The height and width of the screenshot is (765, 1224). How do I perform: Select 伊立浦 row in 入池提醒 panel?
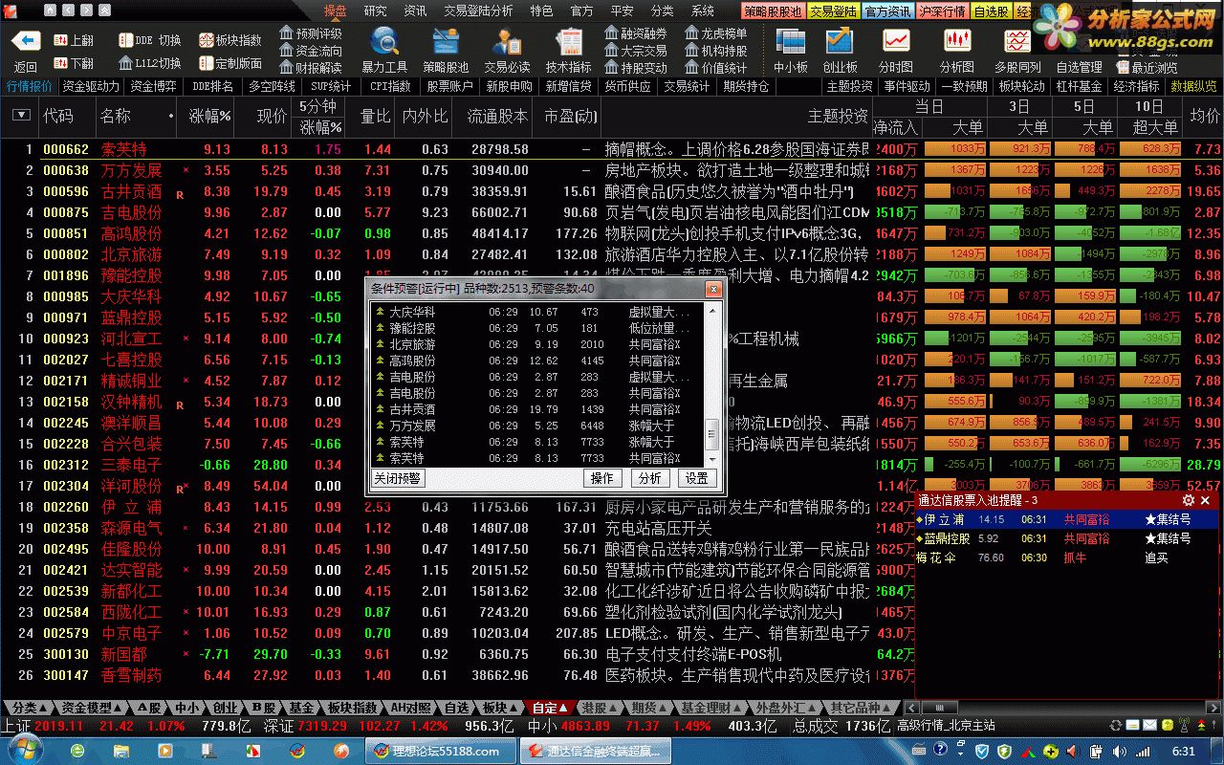click(1067, 519)
